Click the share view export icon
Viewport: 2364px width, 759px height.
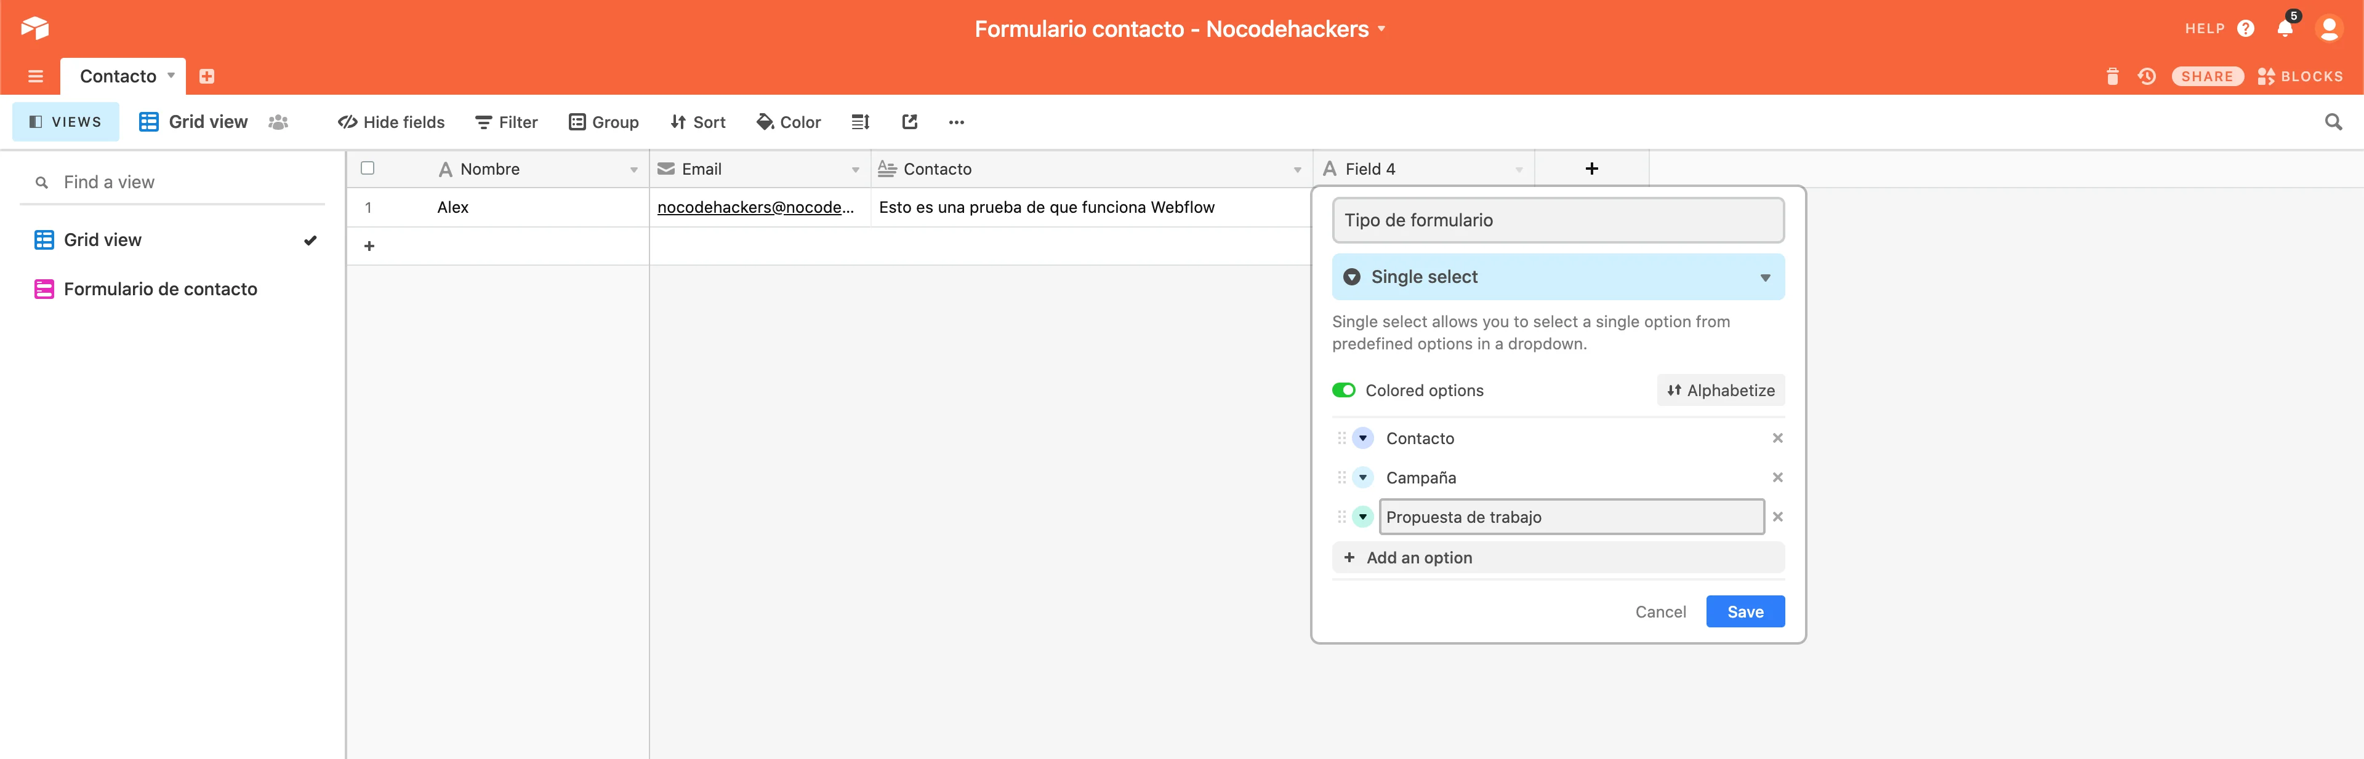click(909, 122)
